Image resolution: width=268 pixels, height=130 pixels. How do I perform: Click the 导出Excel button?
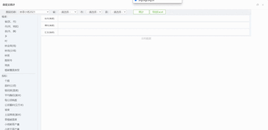pyautogui.click(x=157, y=12)
